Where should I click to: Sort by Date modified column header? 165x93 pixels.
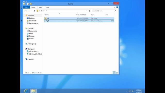pos(81,15)
